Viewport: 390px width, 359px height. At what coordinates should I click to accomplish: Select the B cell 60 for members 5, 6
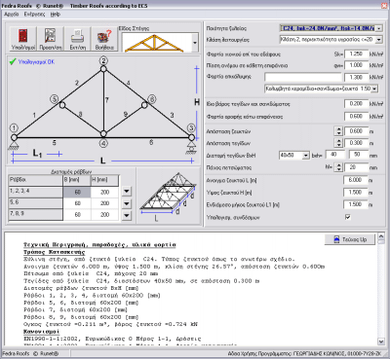point(77,203)
